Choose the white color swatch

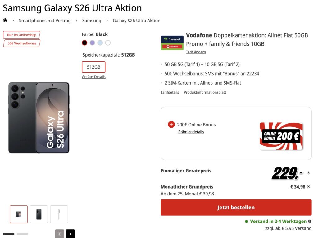pos(108,43)
